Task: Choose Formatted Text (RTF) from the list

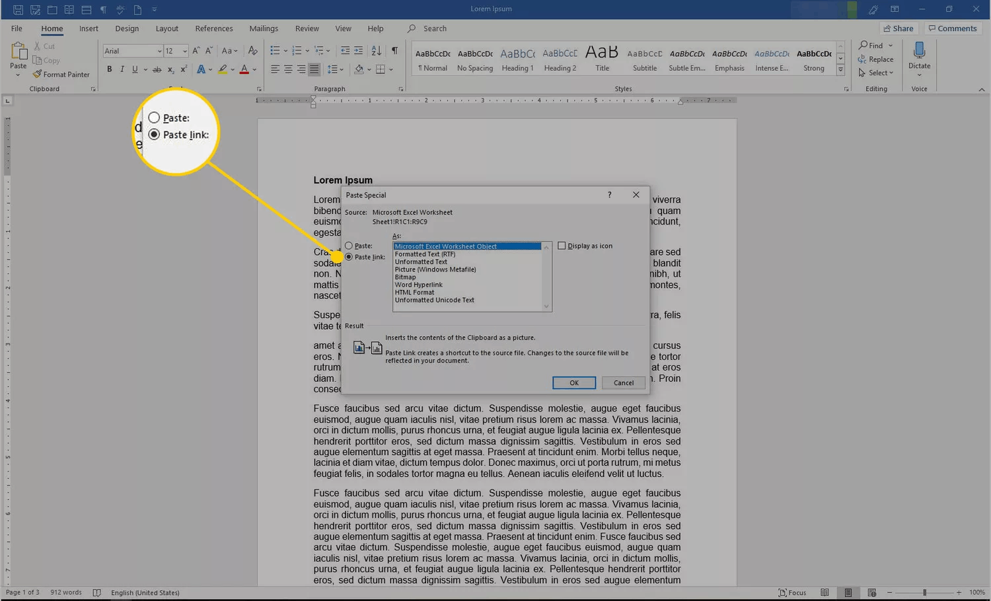Action: click(425, 254)
